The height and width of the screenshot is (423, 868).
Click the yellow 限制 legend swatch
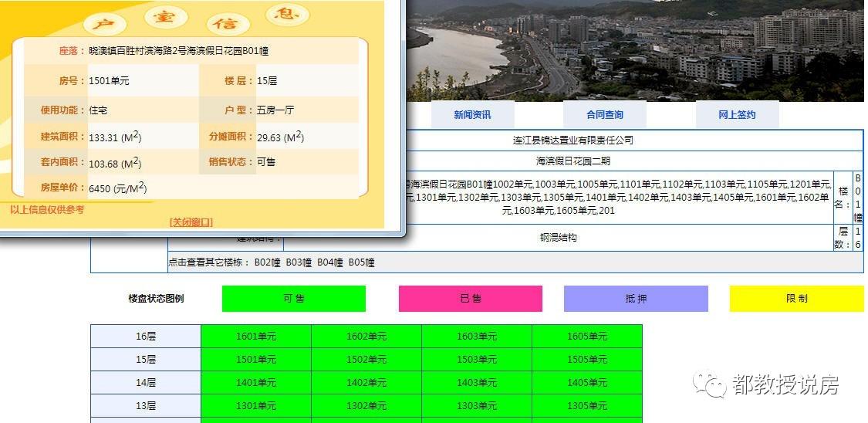point(796,299)
